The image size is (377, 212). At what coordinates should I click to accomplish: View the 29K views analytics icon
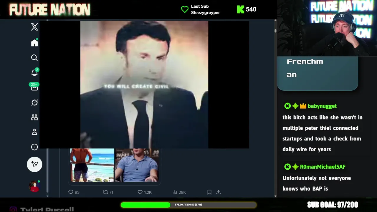coord(175,192)
